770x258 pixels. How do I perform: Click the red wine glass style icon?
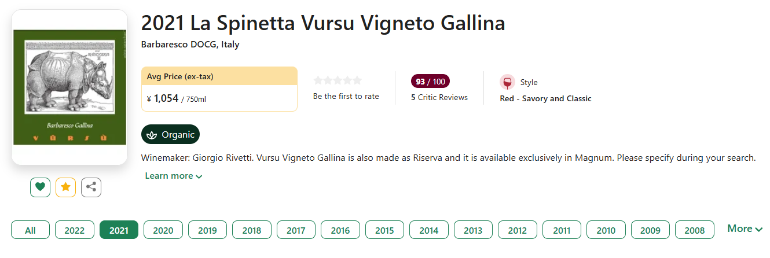(x=507, y=82)
